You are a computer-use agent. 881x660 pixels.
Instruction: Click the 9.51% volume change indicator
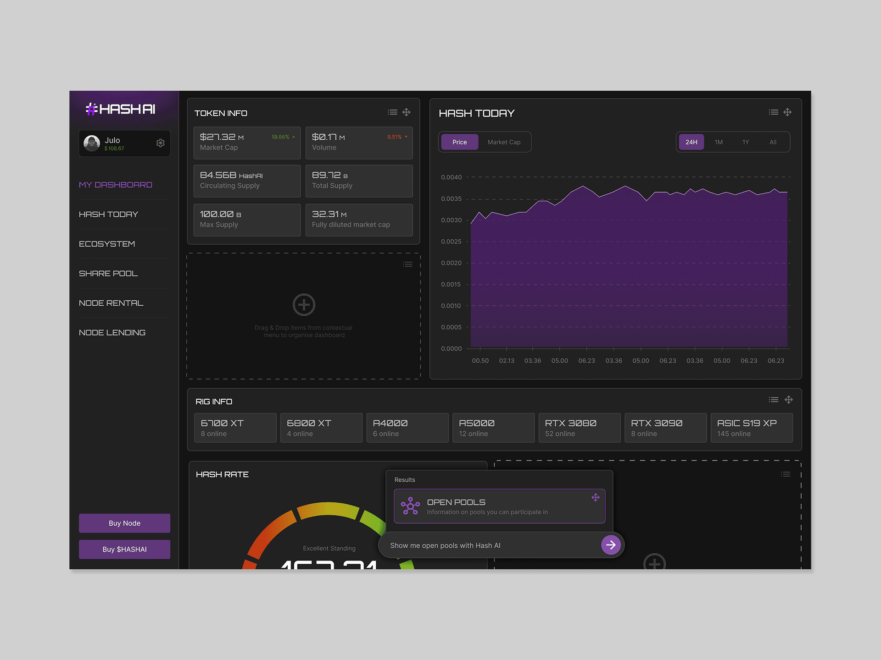(397, 137)
